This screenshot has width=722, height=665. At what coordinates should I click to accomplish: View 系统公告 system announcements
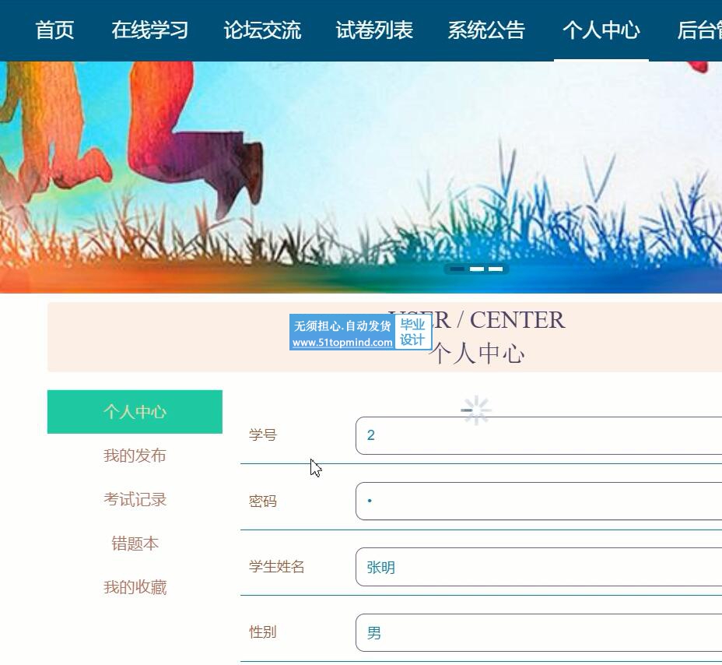tap(486, 30)
